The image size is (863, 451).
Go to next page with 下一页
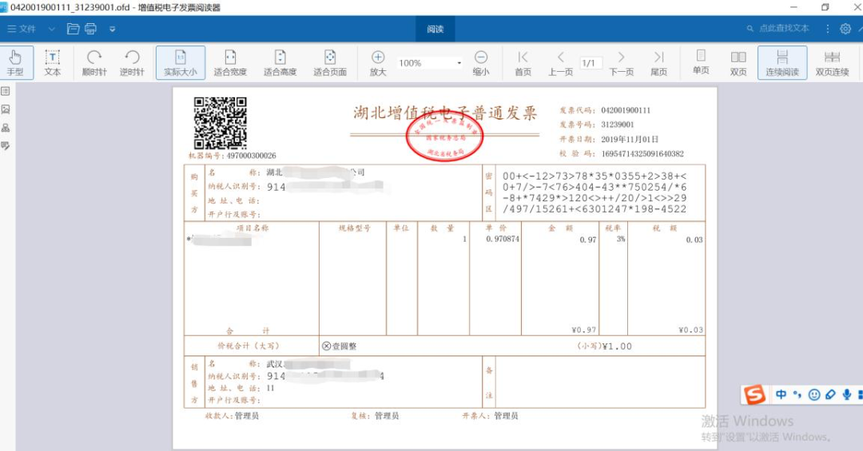click(621, 62)
